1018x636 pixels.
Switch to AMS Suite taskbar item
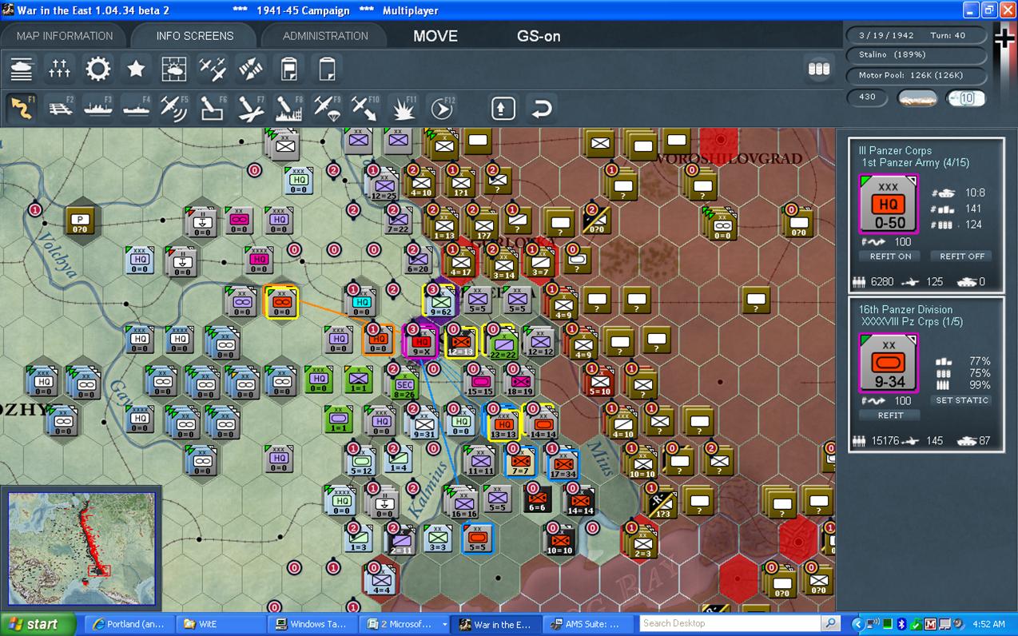pyautogui.click(x=587, y=624)
